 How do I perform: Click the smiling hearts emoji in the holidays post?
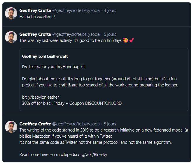click(x=126, y=40)
